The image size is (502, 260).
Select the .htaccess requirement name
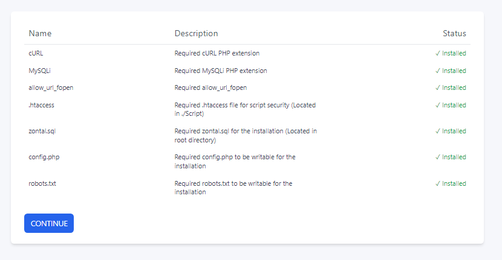pyautogui.click(x=41, y=105)
